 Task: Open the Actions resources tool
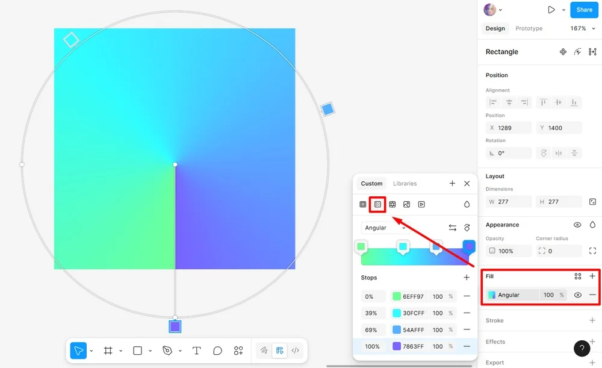[238, 351]
